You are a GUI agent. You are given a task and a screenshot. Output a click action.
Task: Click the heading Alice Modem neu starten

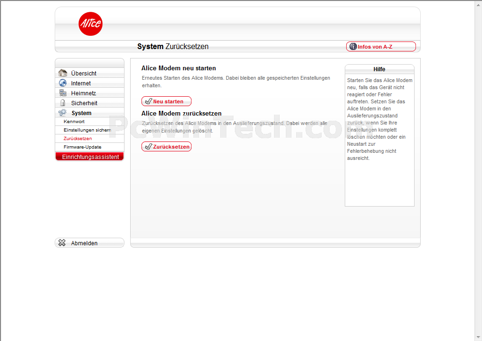179,68
